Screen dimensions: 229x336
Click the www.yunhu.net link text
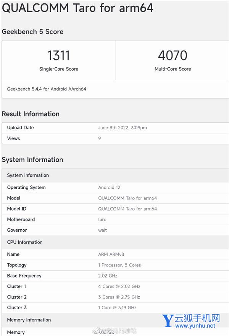[x=195, y=326]
